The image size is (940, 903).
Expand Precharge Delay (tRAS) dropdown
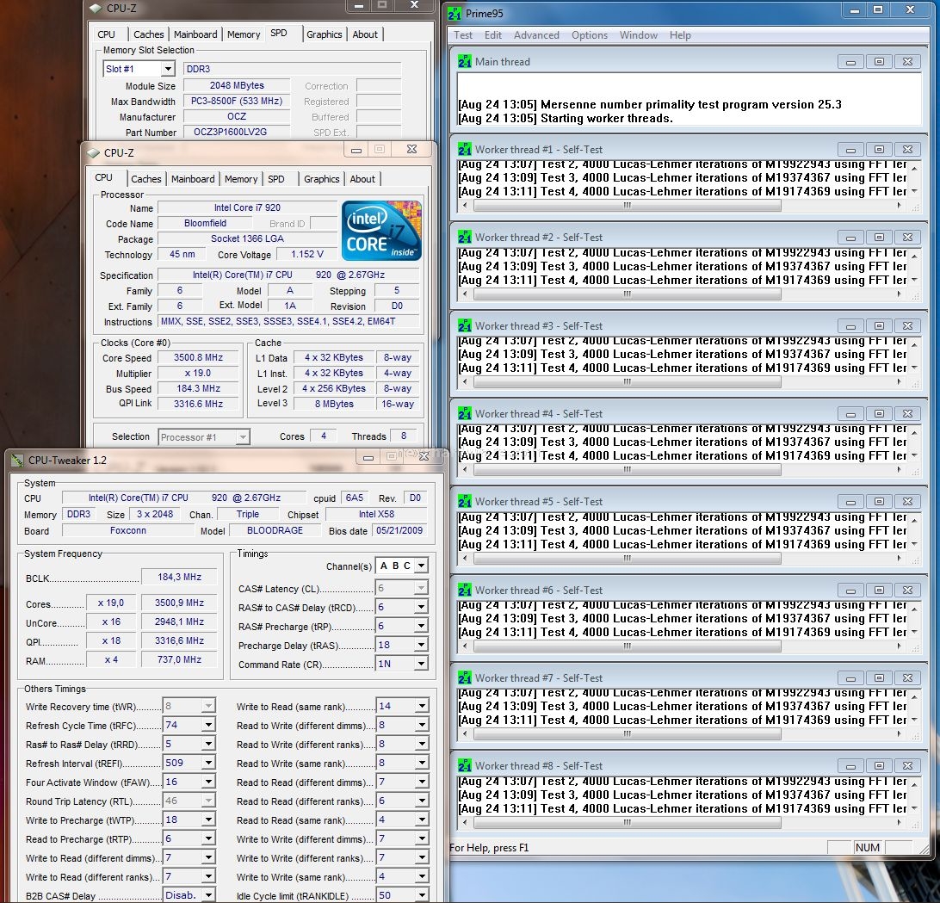click(x=422, y=645)
